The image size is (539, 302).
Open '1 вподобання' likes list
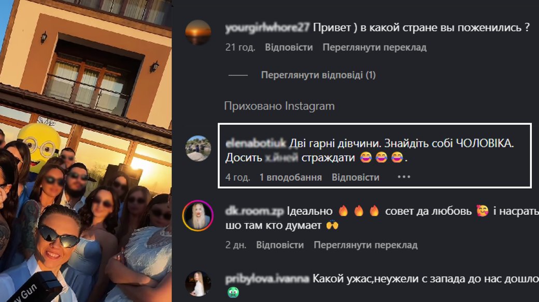[x=290, y=177]
